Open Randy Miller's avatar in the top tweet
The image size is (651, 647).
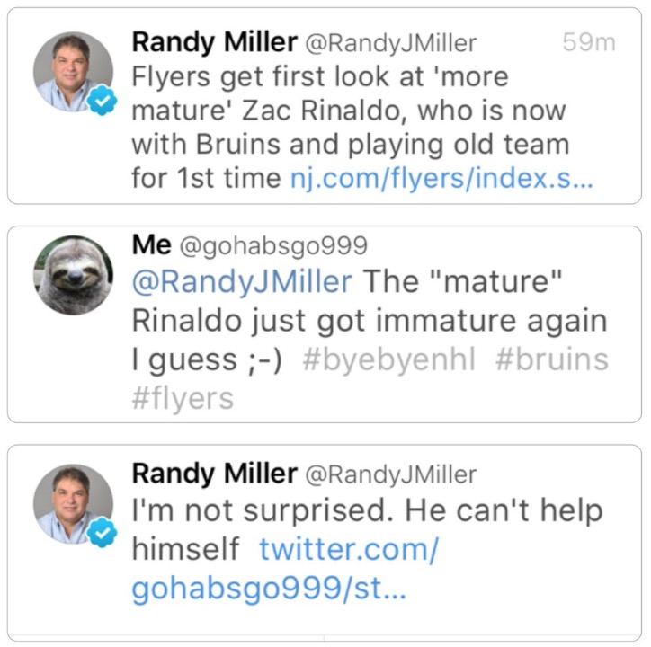[73, 72]
